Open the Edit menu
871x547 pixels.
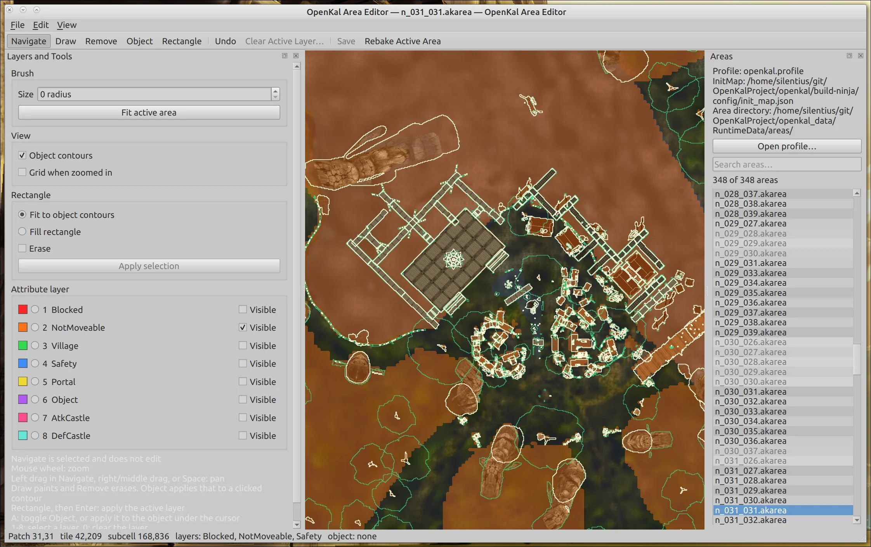click(x=40, y=25)
